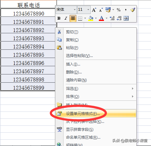151x146 pixels.
Task: Select cell 12345678895
Action: pos(28,54)
